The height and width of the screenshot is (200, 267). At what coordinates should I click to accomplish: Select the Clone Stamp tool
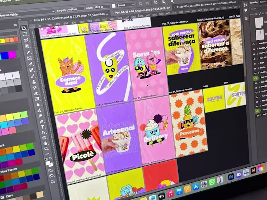click(x=34, y=82)
